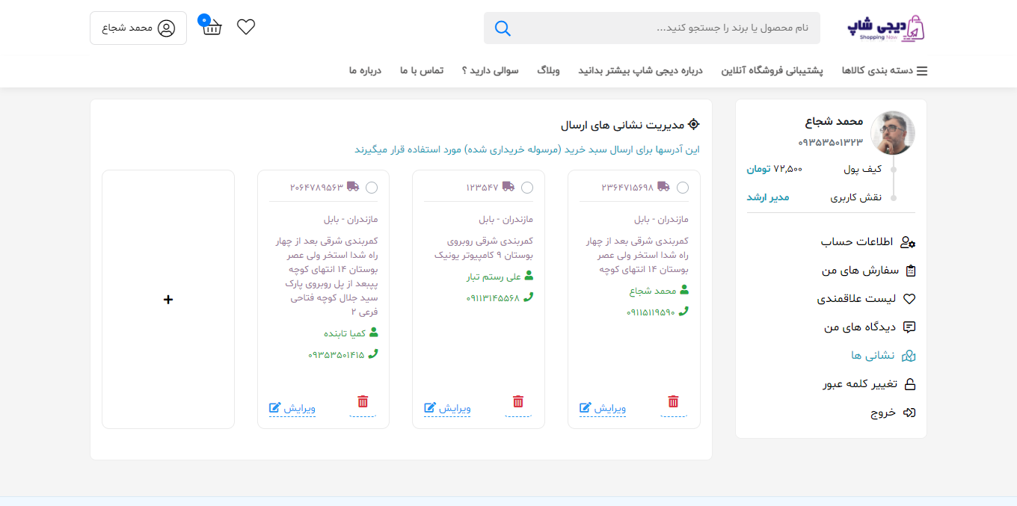1017x506 pixels.
Task: Select the address radio button for postal code ۲۰۶۴۷۸۹۵۶۳
Action: pyautogui.click(x=372, y=188)
